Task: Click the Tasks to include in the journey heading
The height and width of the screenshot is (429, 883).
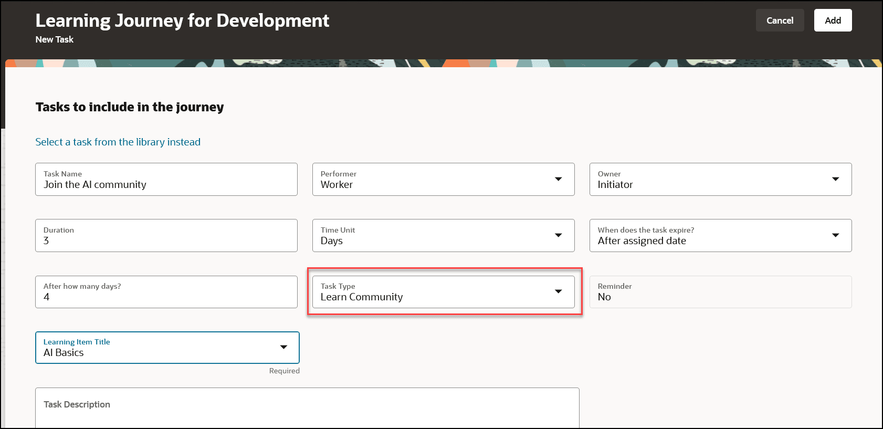Action: [x=130, y=107]
